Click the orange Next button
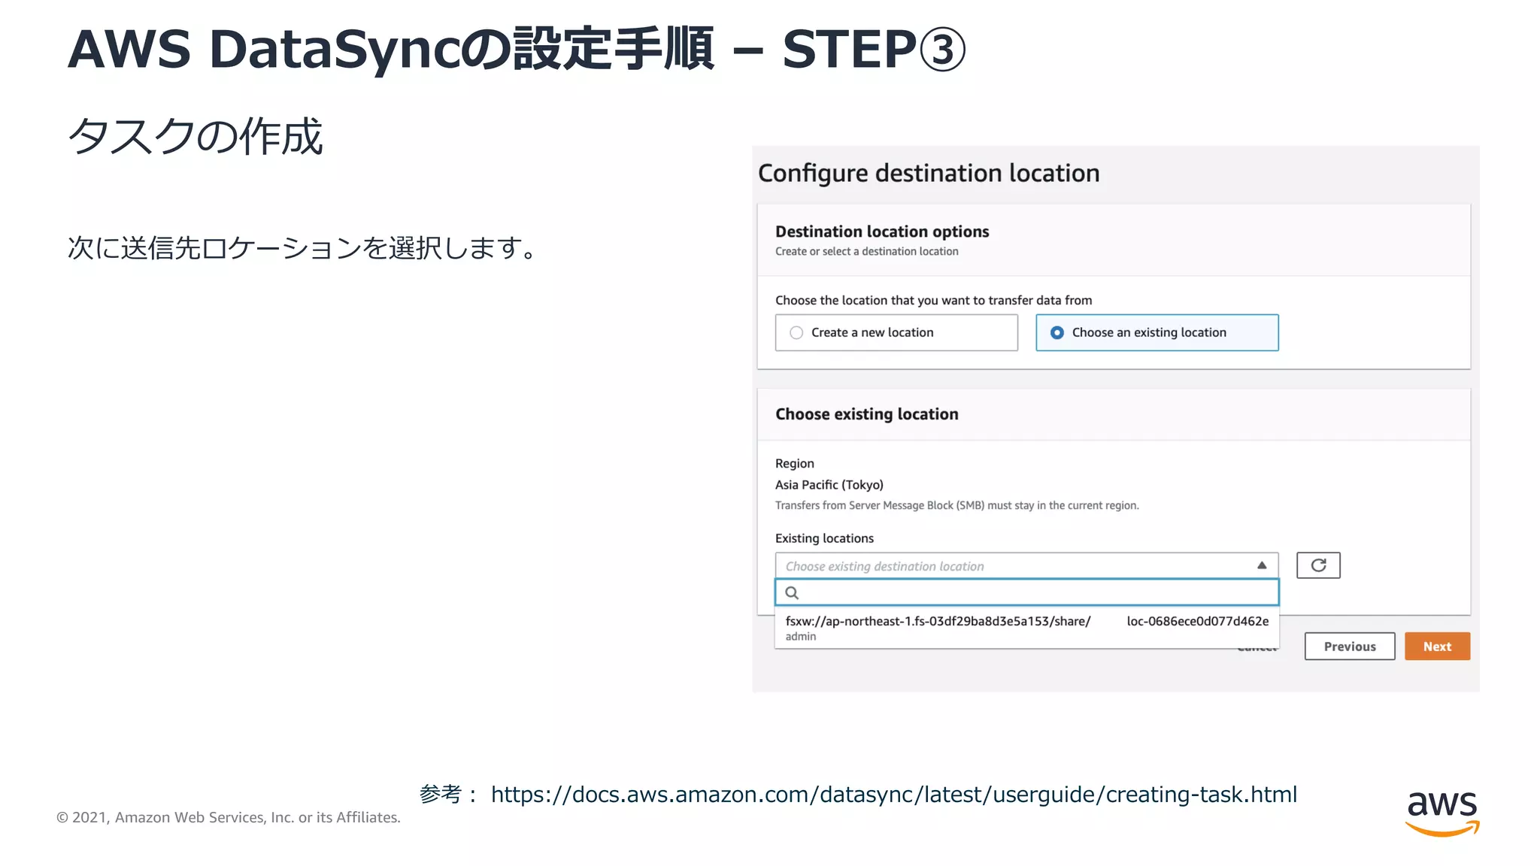This screenshot has width=1540, height=866. point(1437,646)
